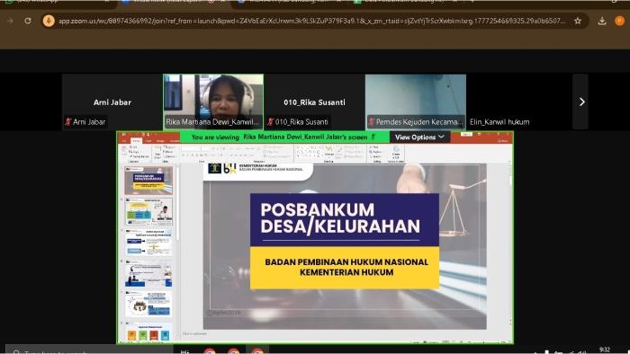Open the Home tab in shared PowerPoint ribbon
The width and height of the screenshot is (630, 354).
pos(137,141)
